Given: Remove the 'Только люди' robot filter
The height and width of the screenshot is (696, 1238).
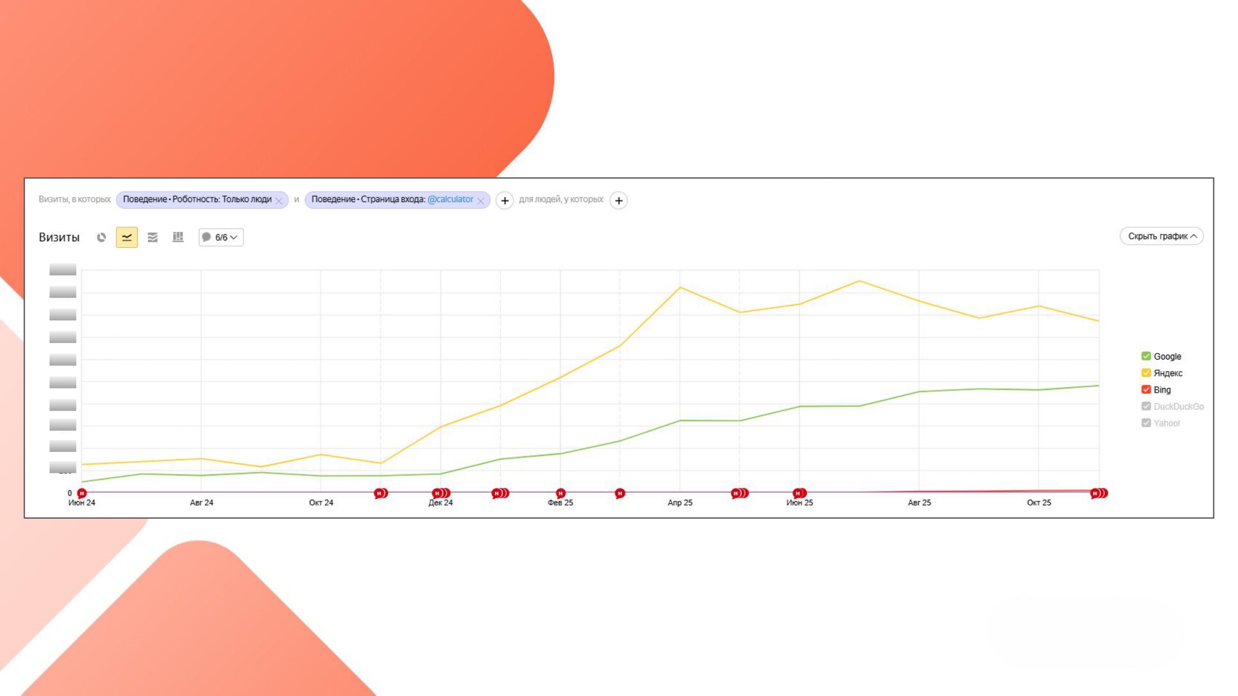Looking at the screenshot, I should pos(279,201).
